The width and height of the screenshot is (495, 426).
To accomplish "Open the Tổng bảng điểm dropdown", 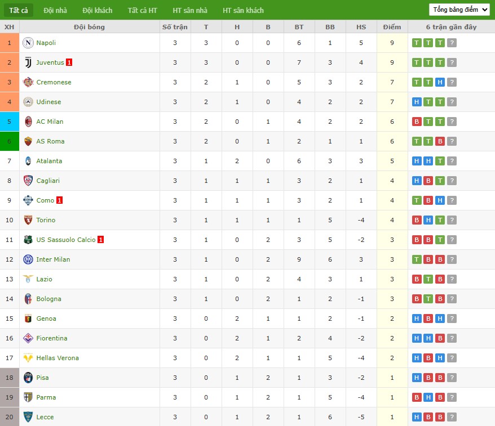I will [459, 10].
